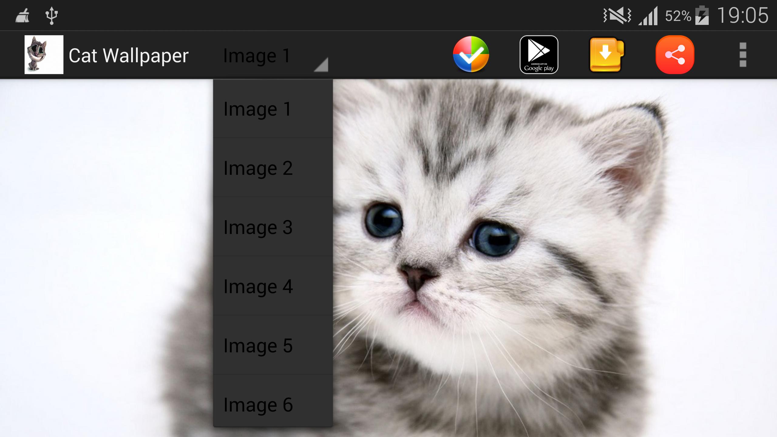Tap the USB connection status icon
The image size is (777, 437).
point(51,15)
